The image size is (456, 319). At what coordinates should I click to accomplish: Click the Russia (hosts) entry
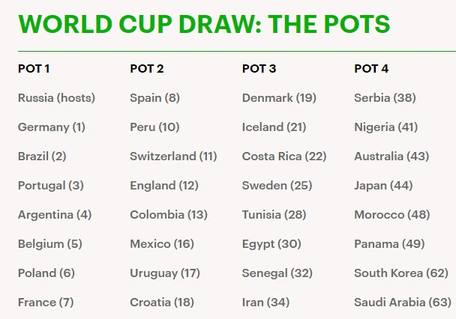pos(56,98)
